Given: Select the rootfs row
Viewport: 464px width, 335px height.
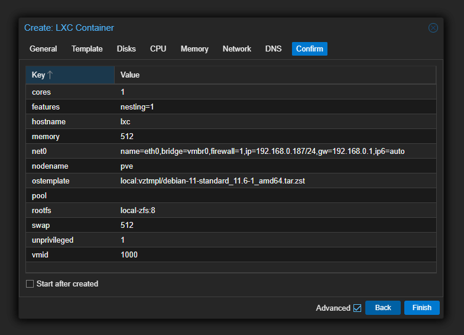Looking at the screenshot, I should [x=231, y=211].
